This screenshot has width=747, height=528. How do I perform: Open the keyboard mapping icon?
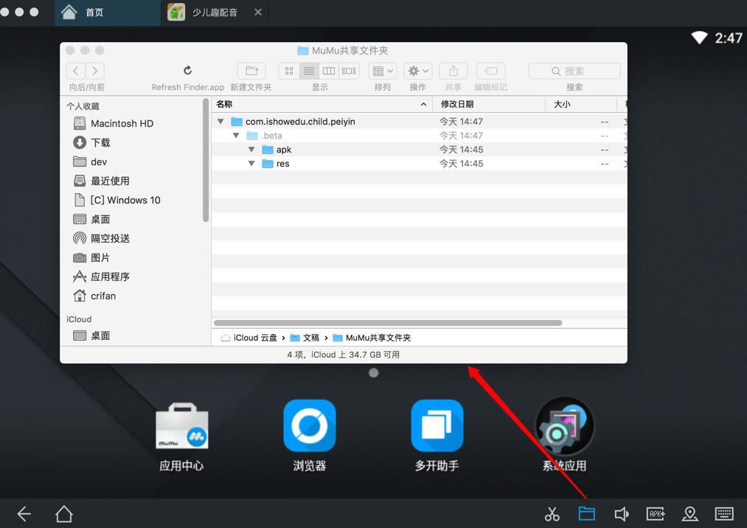click(x=724, y=514)
